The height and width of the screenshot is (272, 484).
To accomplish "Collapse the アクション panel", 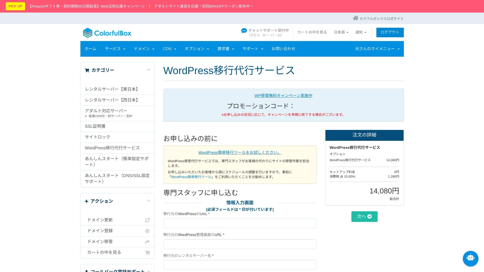I will [x=148, y=201].
